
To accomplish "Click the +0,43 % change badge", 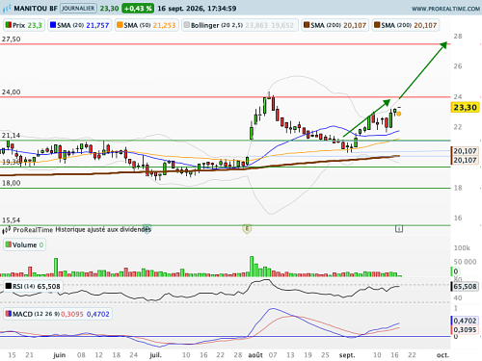I will pos(138,9).
